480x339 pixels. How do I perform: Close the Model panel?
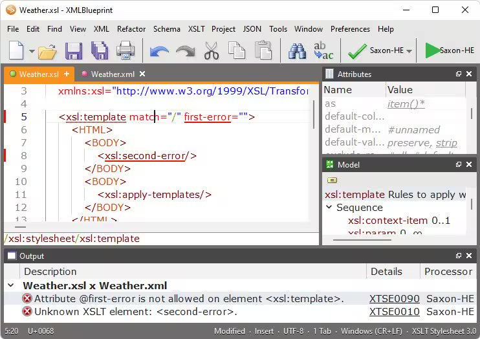pos(469,164)
